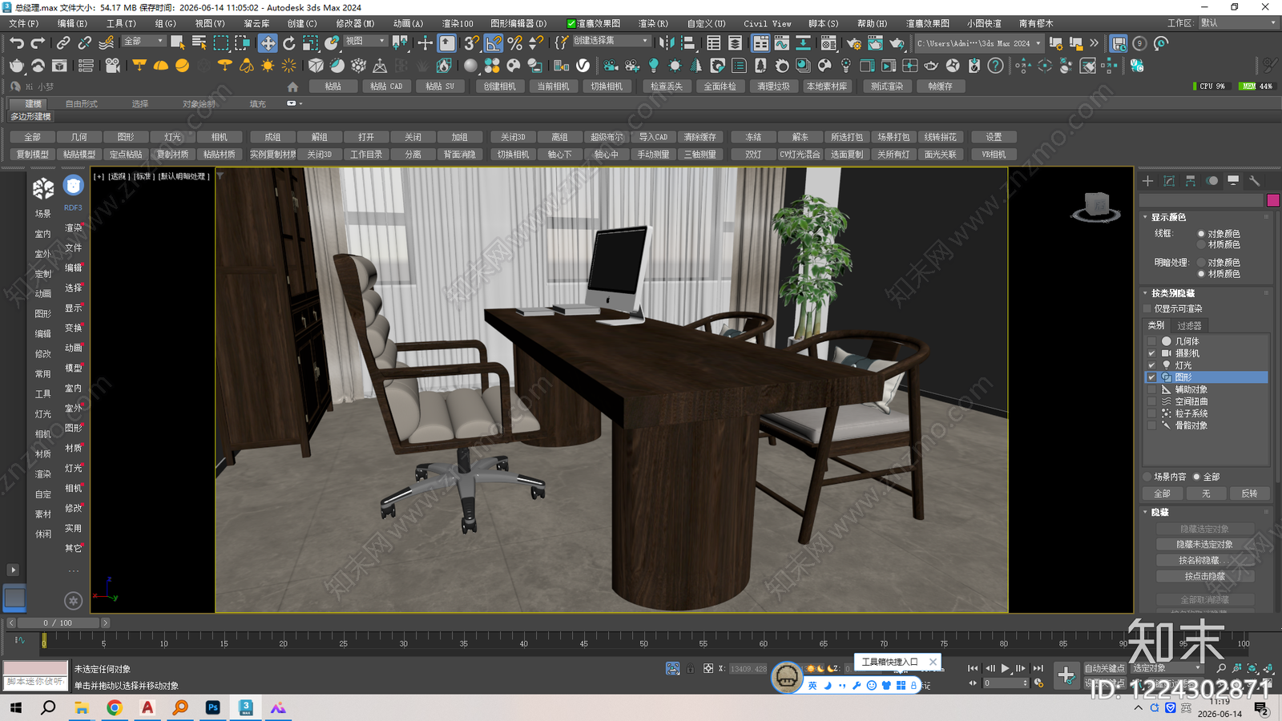The image size is (1282, 721).
Task: Toggle the Percent Snap icon
Action: click(514, 43)
